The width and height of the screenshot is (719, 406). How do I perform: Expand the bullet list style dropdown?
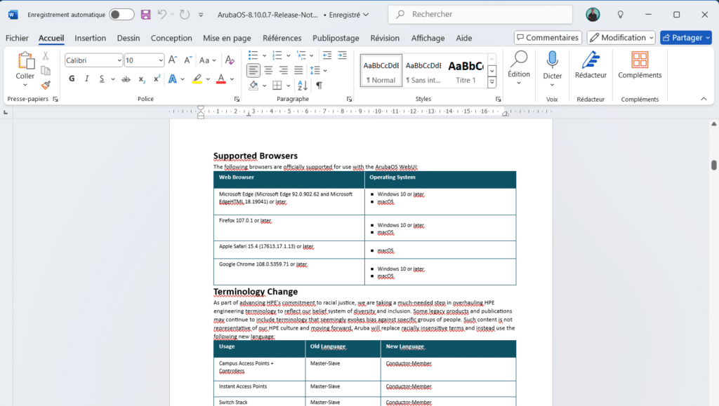coord(264,56)
